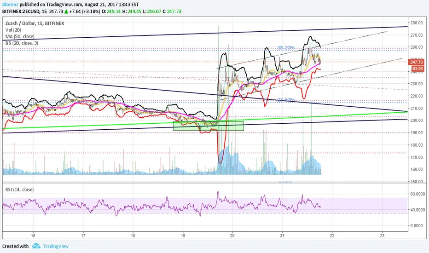Click the 270.00 price axis label
This screenshot has width=429, height=253.
417,35
